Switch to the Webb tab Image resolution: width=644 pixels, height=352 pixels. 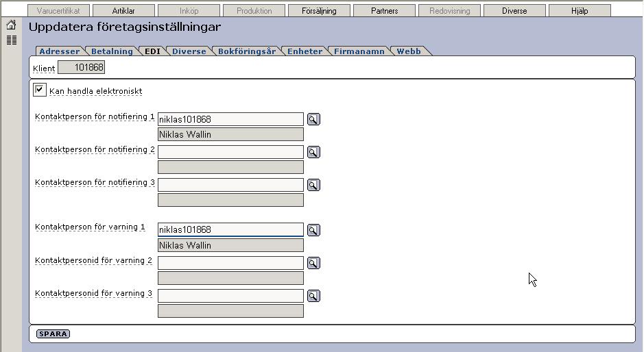(x=409, y=51)
